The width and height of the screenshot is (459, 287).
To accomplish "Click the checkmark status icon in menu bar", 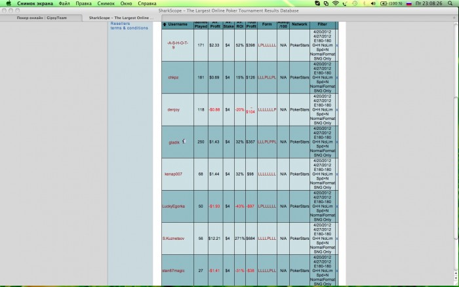I will coord(317,3).
